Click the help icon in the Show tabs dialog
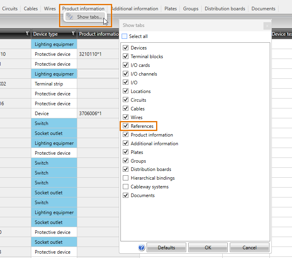292x258 pixels. [x=141, y=248]
